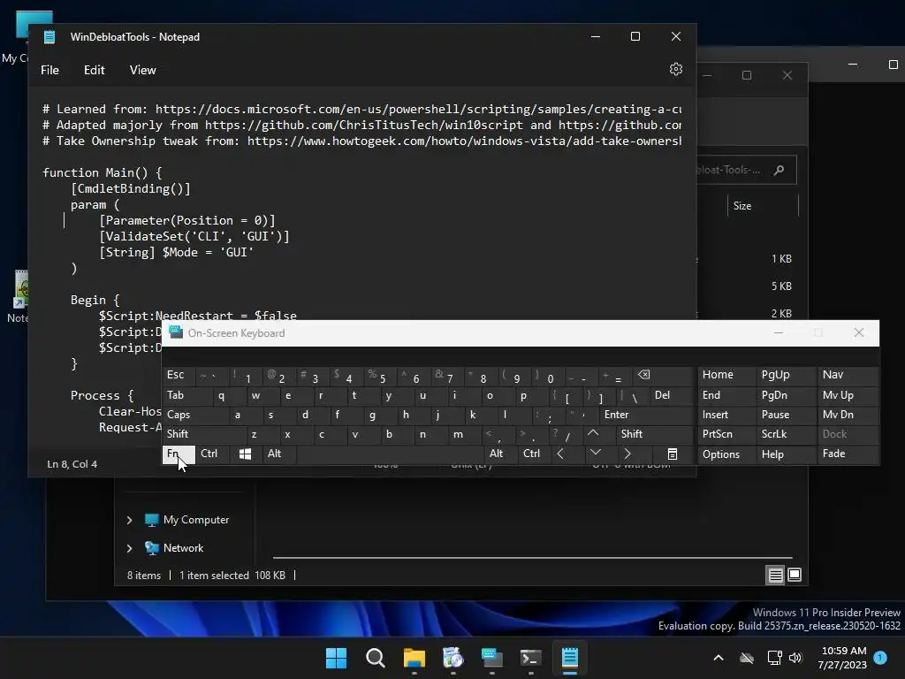Click the File Explorer search magnifier icon
This screenshot has width=905, height=679.
(780, 170)
